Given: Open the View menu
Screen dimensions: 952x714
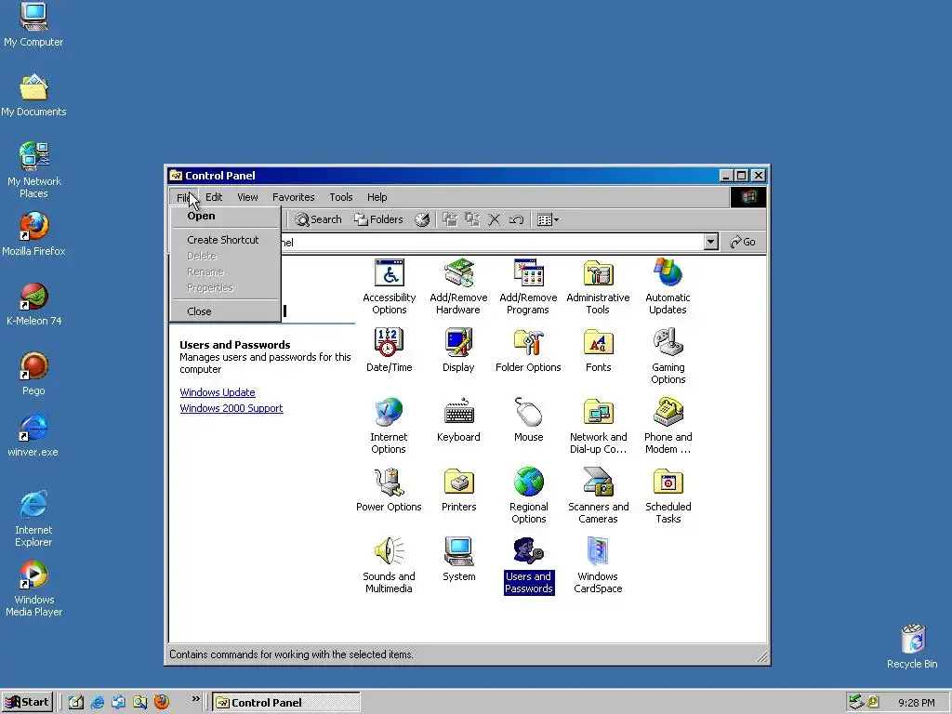Looking at the screenshot, I should tap(247, 197).
